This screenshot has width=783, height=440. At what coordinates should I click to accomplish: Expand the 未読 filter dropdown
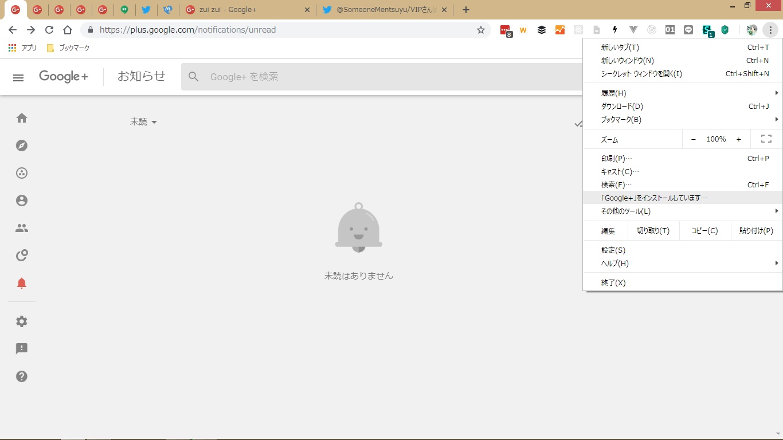[143, 122]
